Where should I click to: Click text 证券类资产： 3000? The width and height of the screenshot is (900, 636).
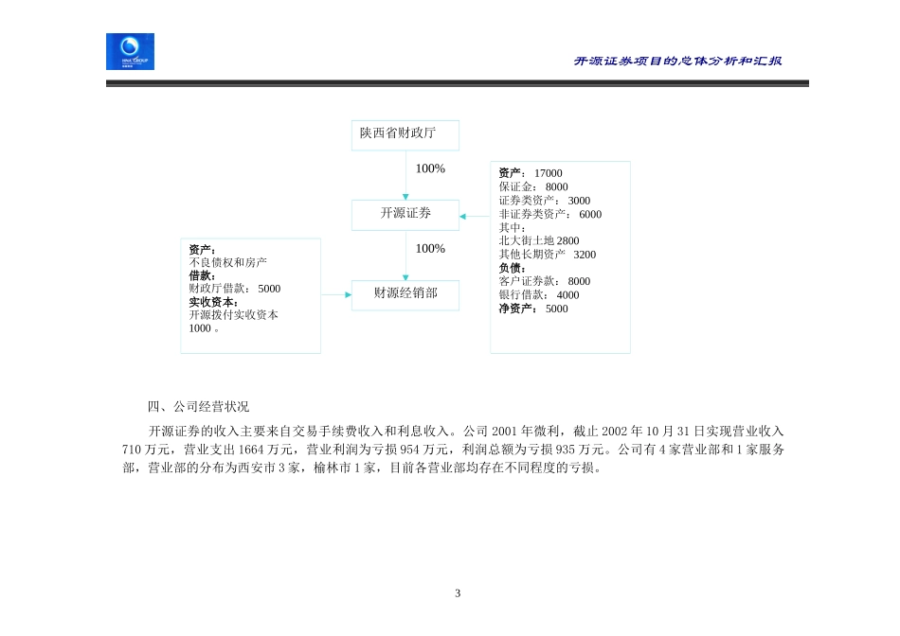(545, 201)
